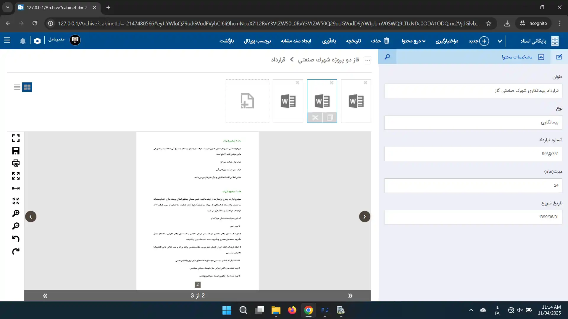568x319 pixels.
Task: Click the save document icon
Action: [16, 151]
